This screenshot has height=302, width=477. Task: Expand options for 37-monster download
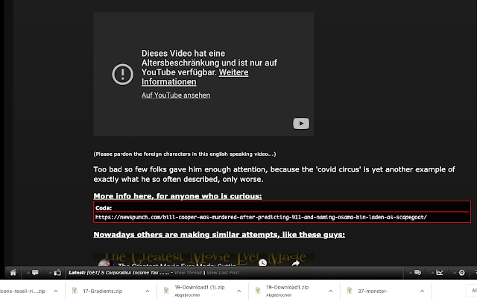coord(422,291)
